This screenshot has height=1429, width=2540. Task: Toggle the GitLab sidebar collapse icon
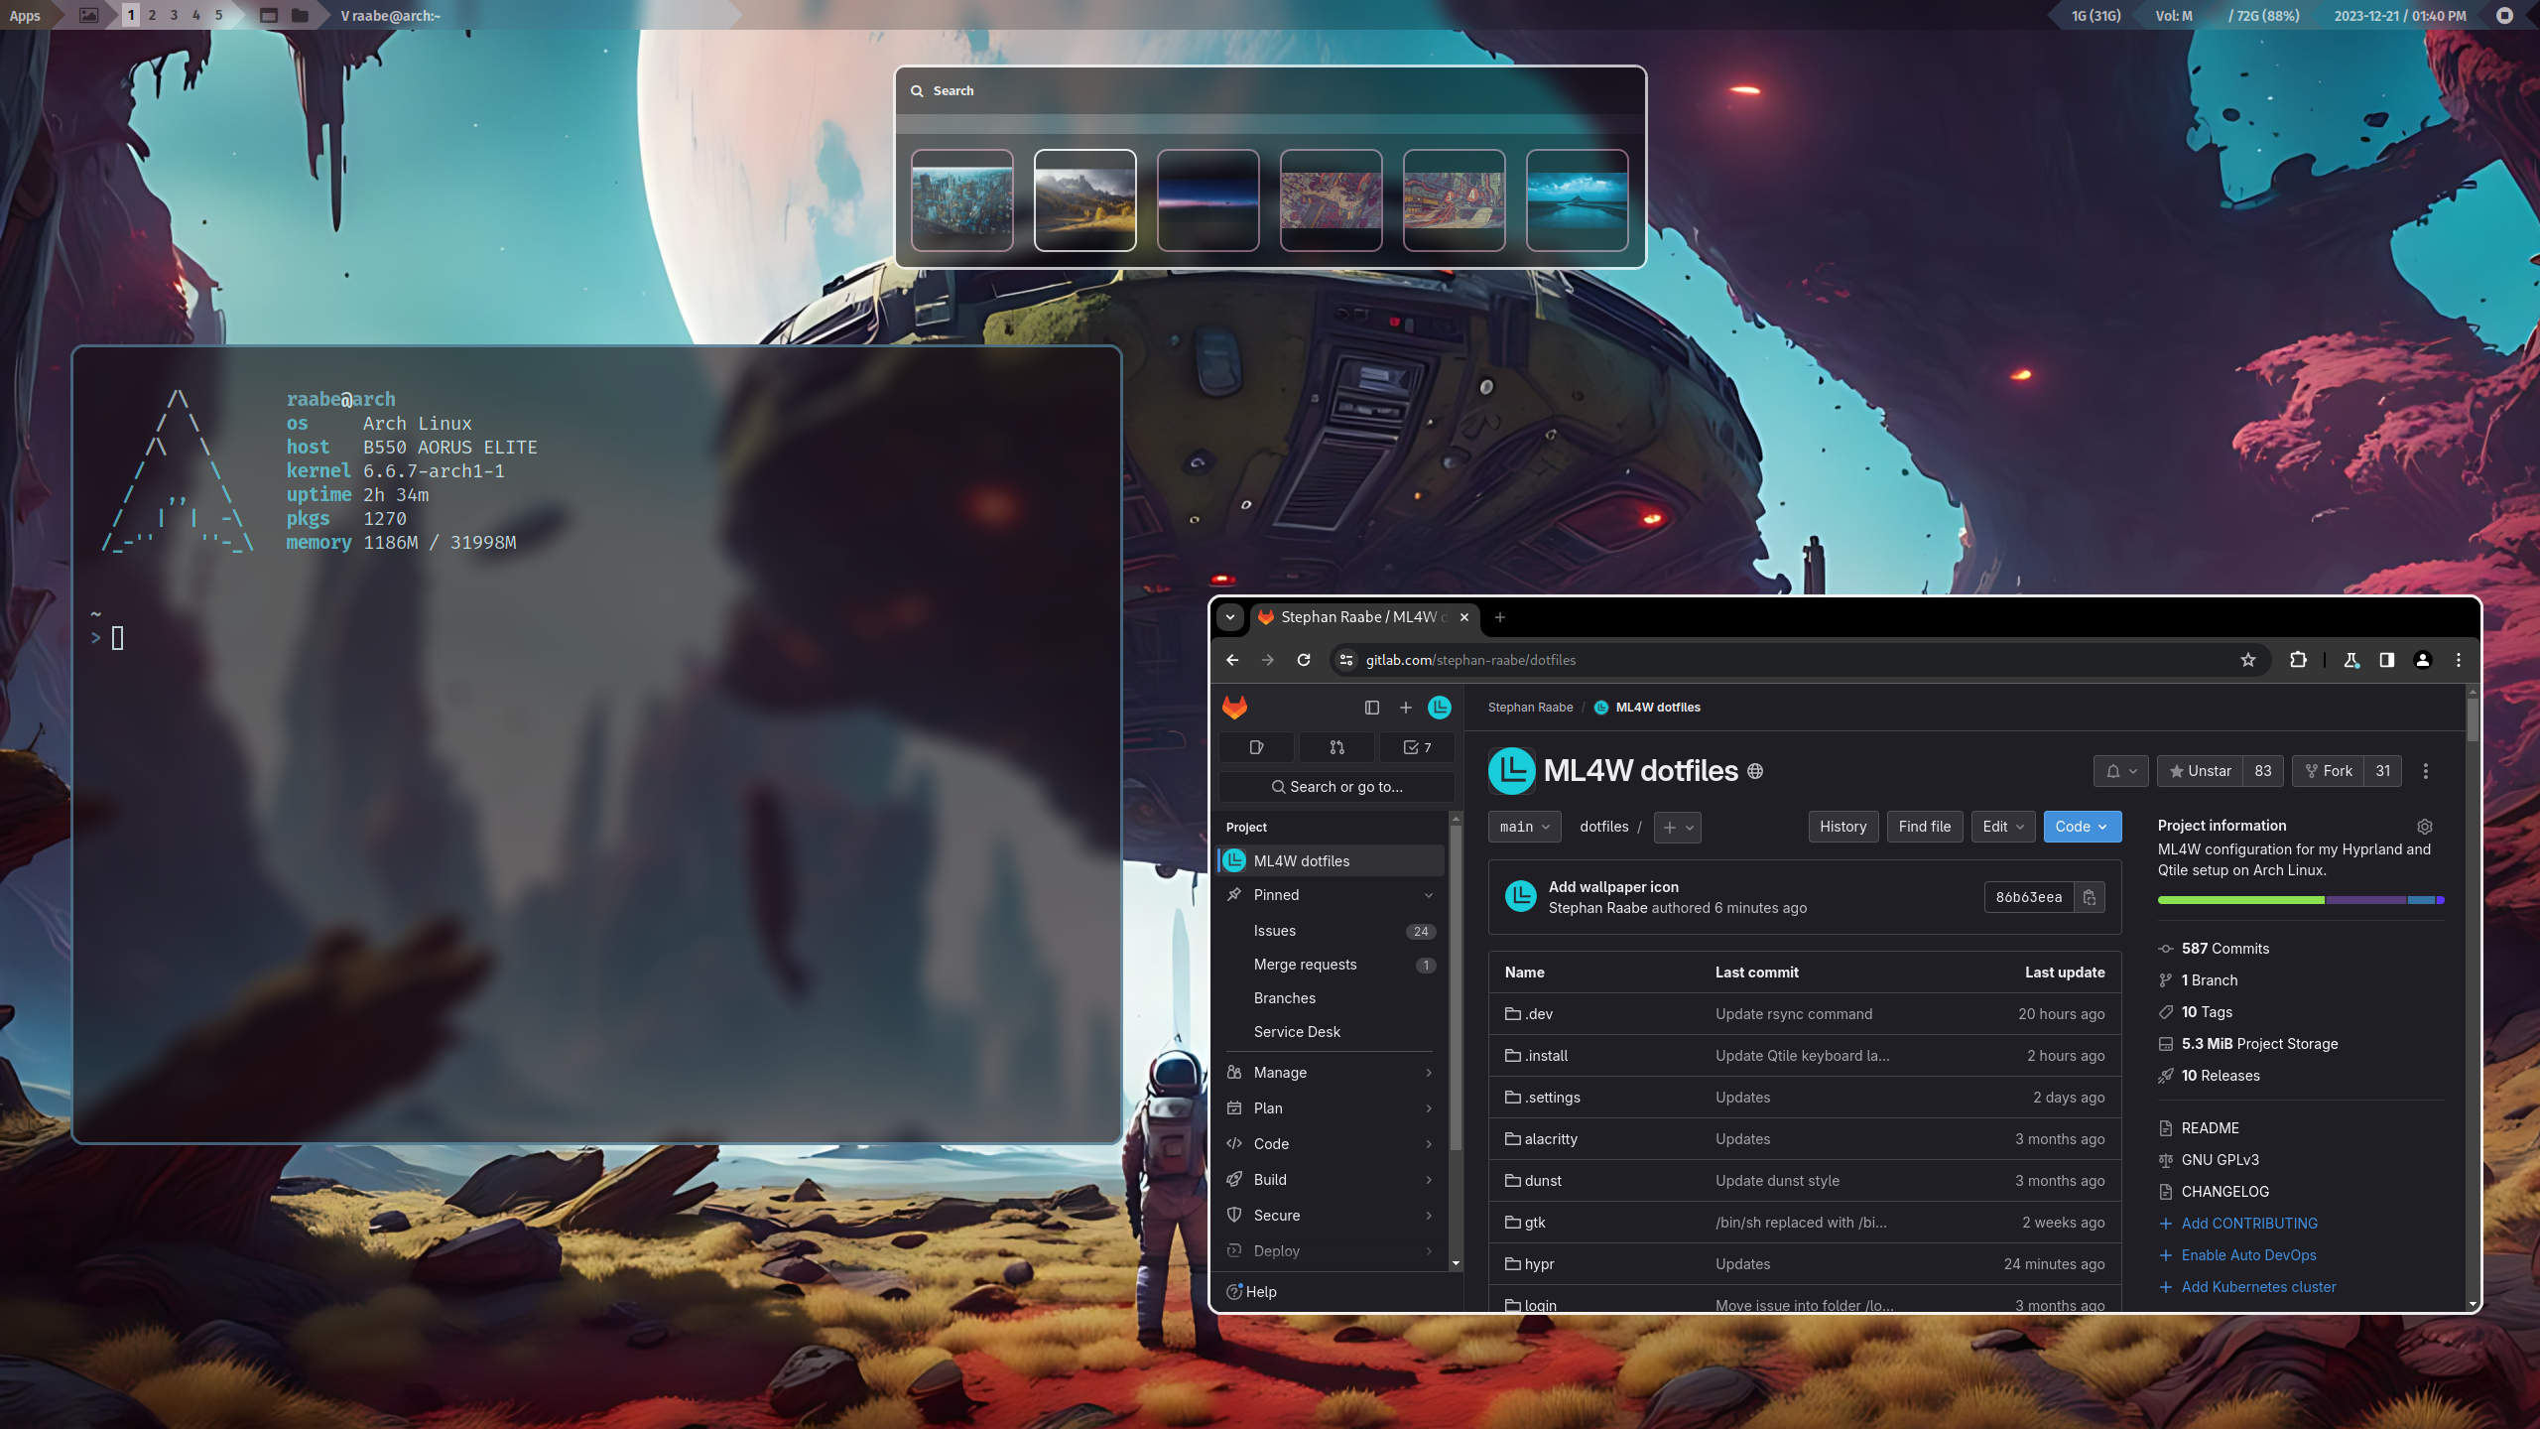click(1371, 708)
